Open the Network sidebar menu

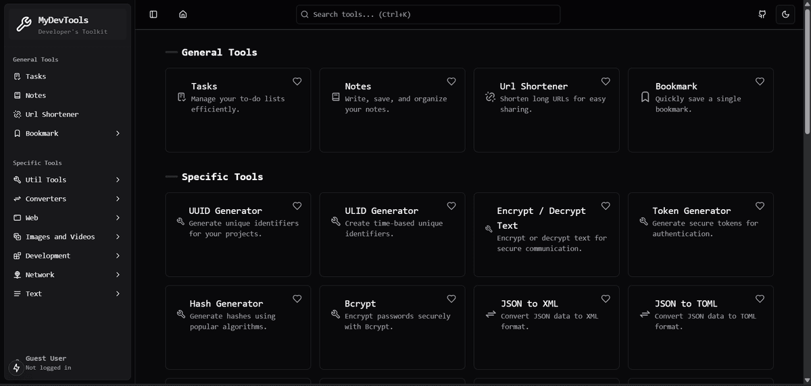coord(68,275)
